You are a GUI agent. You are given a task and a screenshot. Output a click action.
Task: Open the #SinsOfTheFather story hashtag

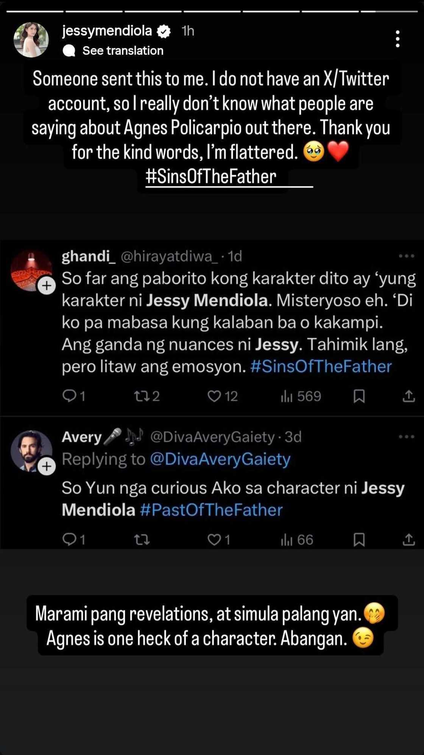[211, 177]
